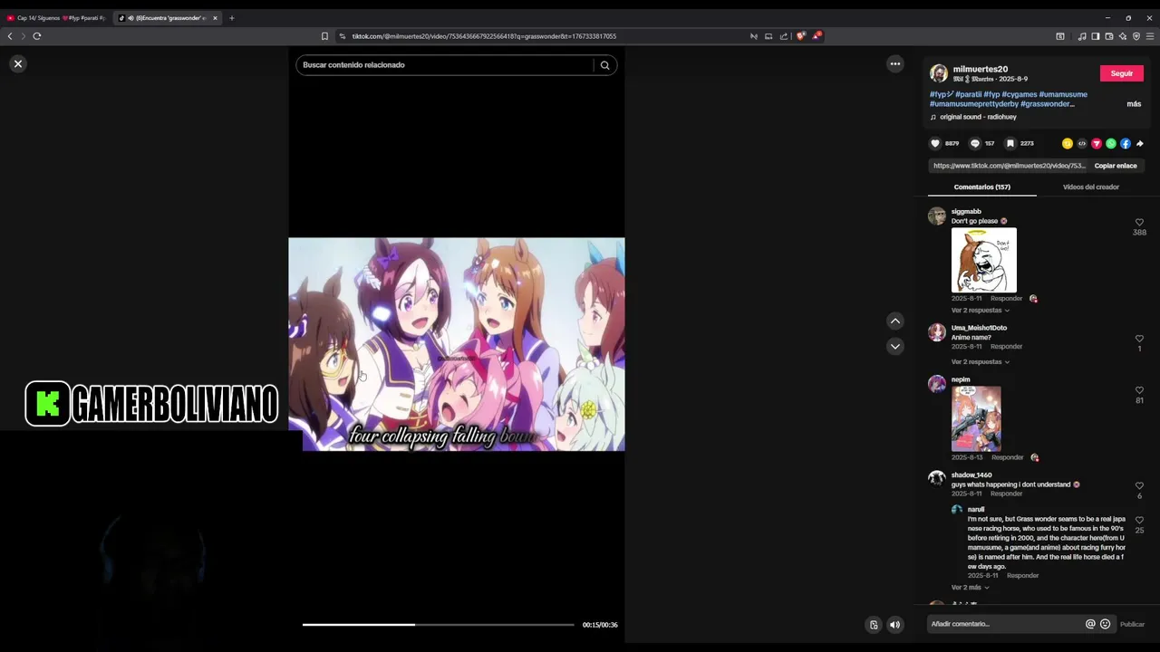The image size is (1160, 652).
Task: Like the video with the heart icon
Action: tap(935, 143)
